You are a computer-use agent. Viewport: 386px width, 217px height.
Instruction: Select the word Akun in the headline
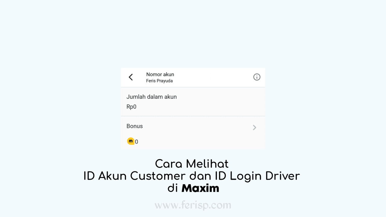click(112, 176)
